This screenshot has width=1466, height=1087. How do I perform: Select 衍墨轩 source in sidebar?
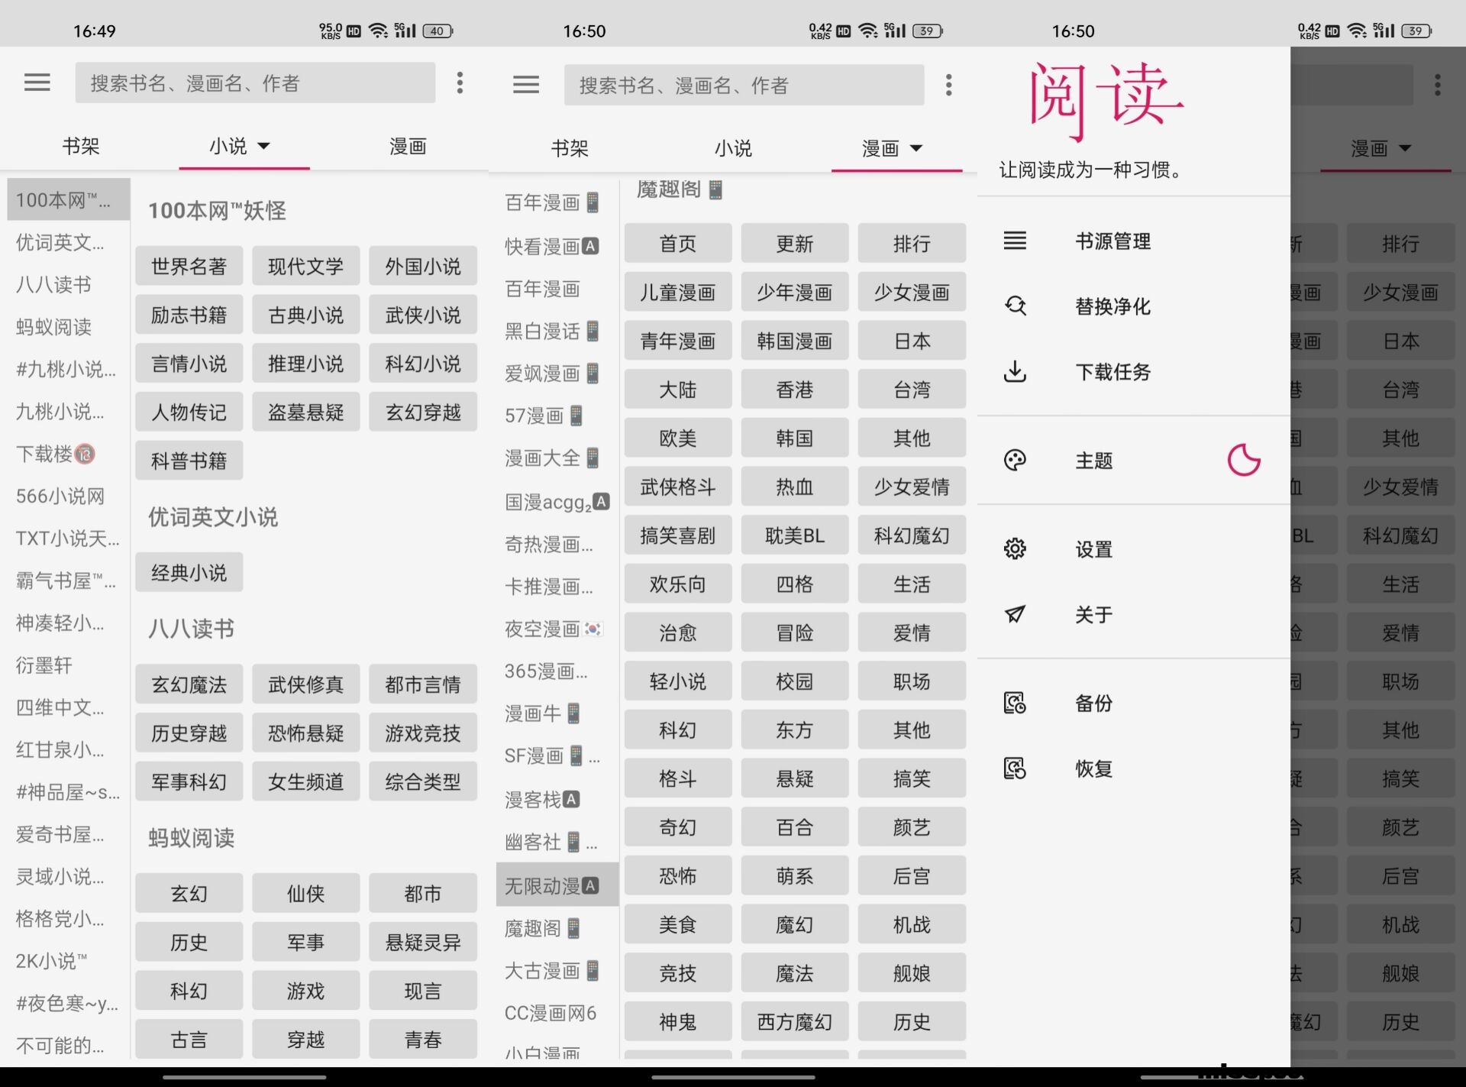click(69, 665)
